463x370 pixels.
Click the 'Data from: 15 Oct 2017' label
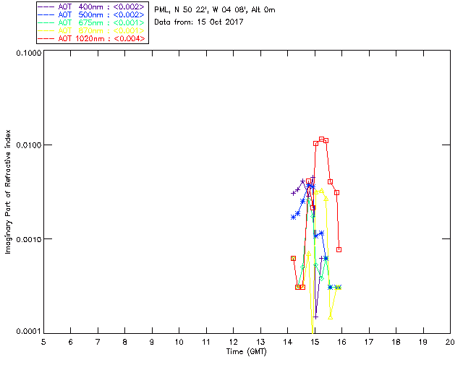(199, 22)
